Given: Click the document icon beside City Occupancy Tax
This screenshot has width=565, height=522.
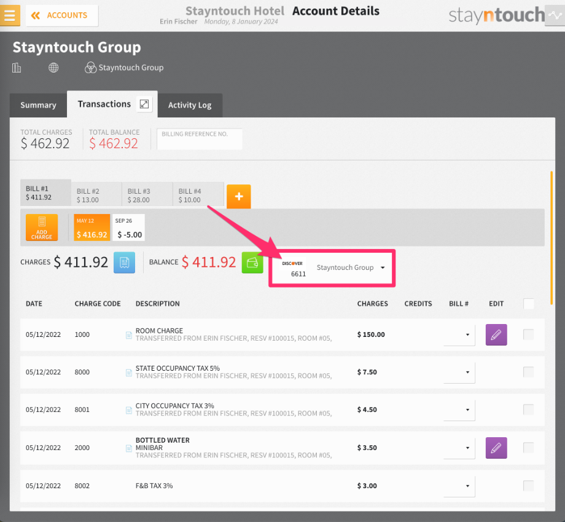Looking at the screenshot, I should click(128, 410).
